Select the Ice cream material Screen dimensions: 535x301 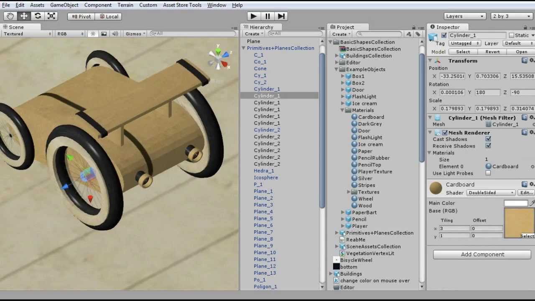pos(367,144)
